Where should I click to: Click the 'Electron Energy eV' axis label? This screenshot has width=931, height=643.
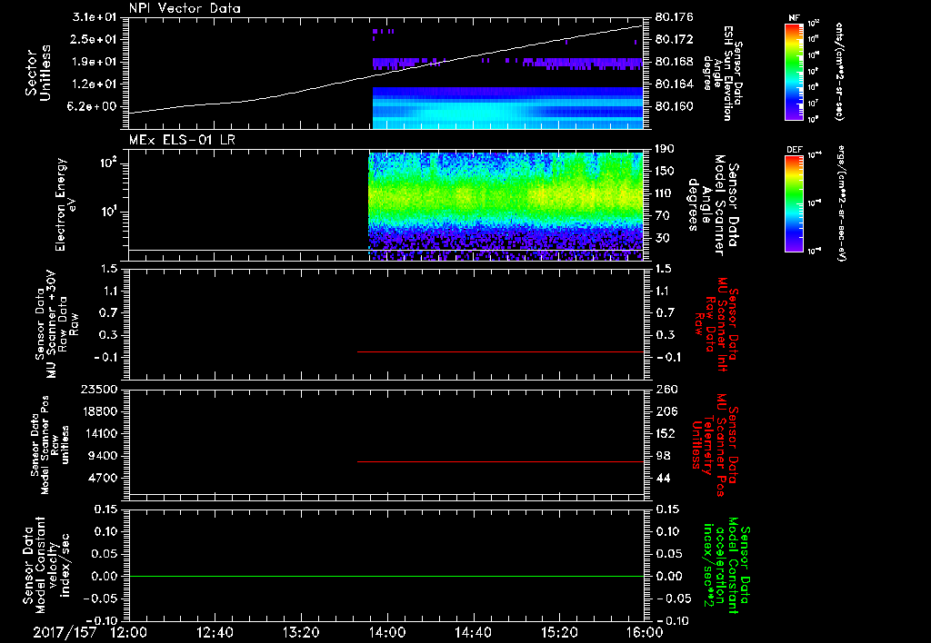click(65, 204)
